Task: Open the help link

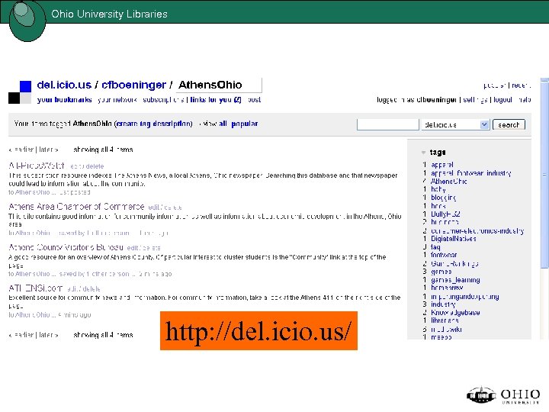Action: coord(525,100)
